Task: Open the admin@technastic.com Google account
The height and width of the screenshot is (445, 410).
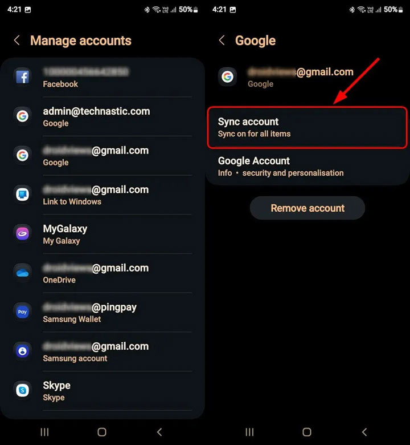Action: [x=102, y=116]
